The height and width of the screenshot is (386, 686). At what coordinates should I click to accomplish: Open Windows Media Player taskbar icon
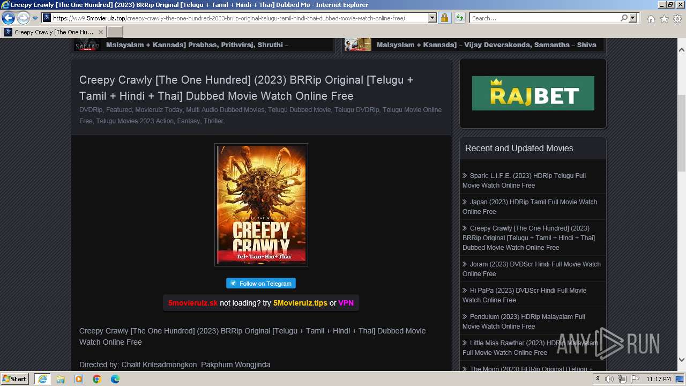pos(79,379)
